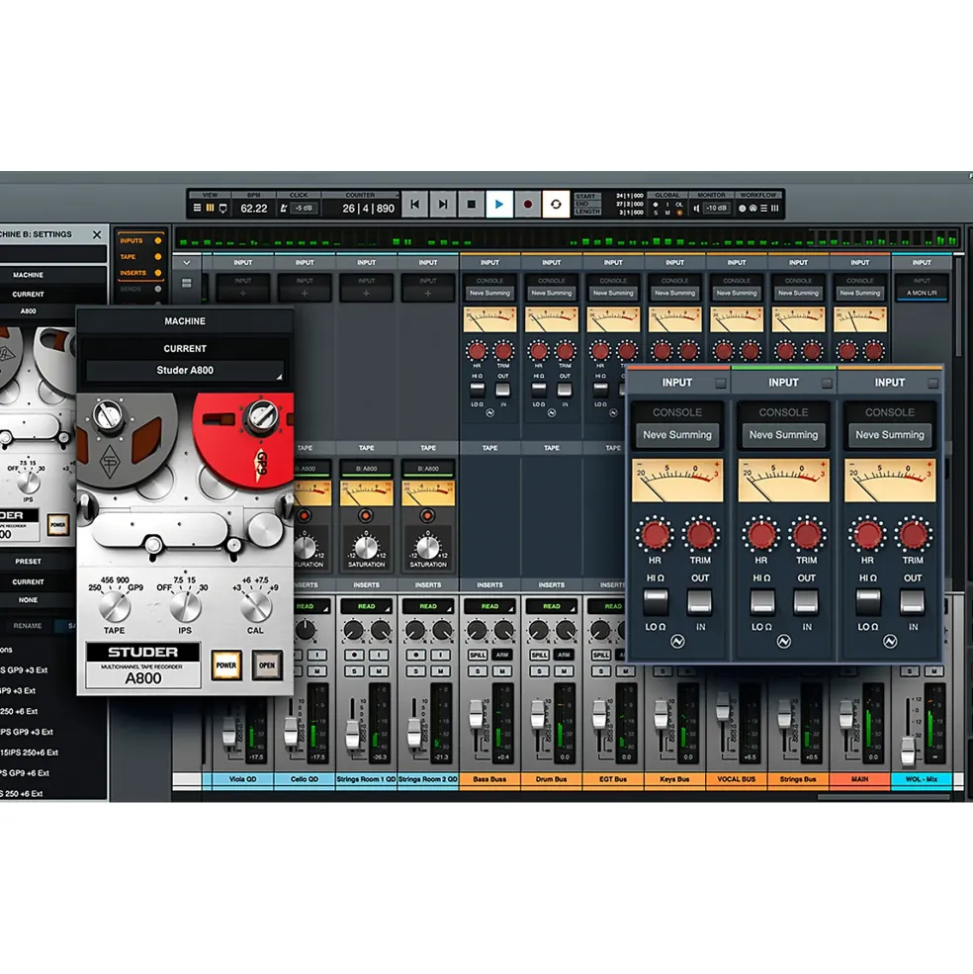Image resolution: width=973 pixels, height=974 pixels.
Task: Open READ automation dropdown on Drum Bus
Action: [x=552, y=606]
